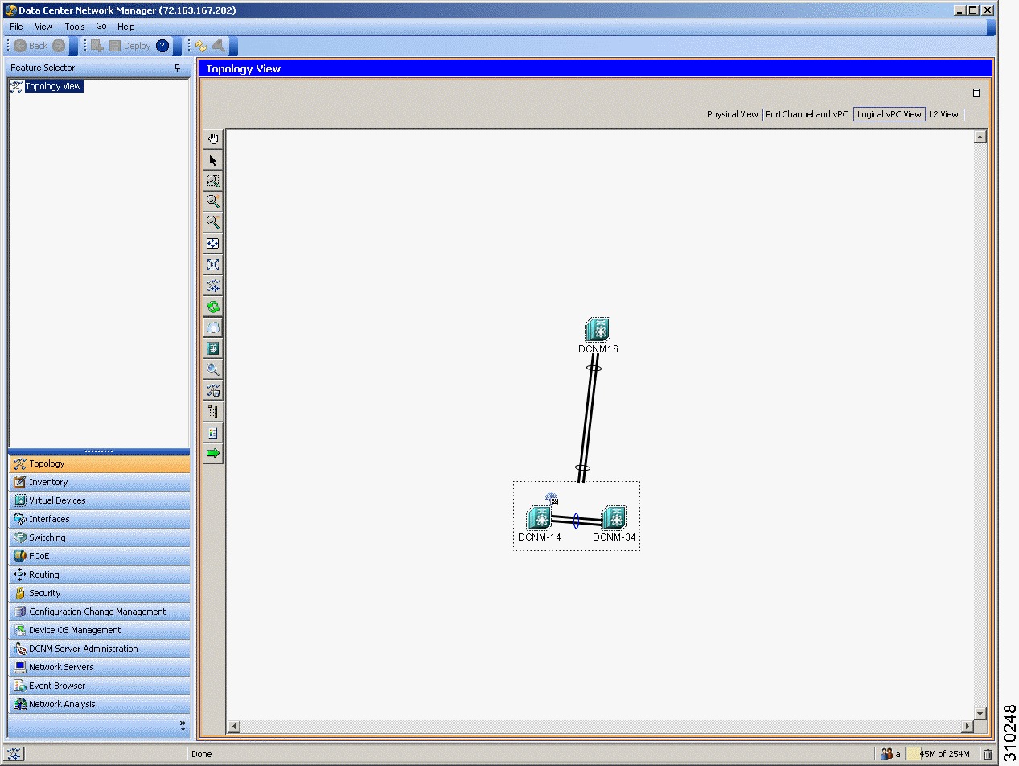
Task: Click the teal device icon in toolbar
Action: point(213,348)
